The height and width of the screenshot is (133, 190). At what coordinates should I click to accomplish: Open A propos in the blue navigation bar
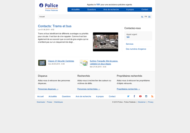(130, 9)
